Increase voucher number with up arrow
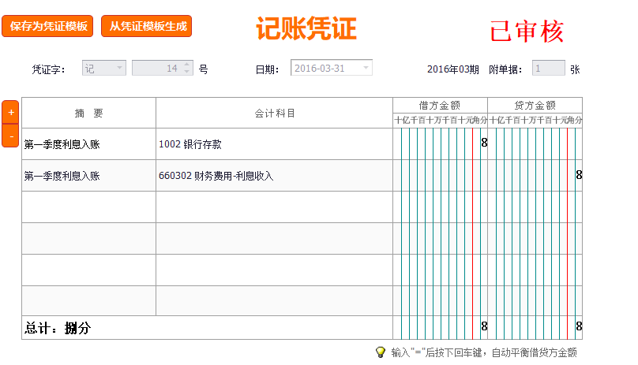 pyautogui.click(x=186, y=65)
